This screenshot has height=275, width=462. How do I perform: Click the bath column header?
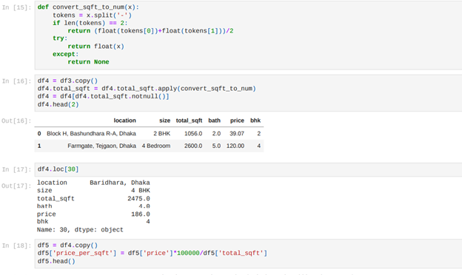[214, 120]
